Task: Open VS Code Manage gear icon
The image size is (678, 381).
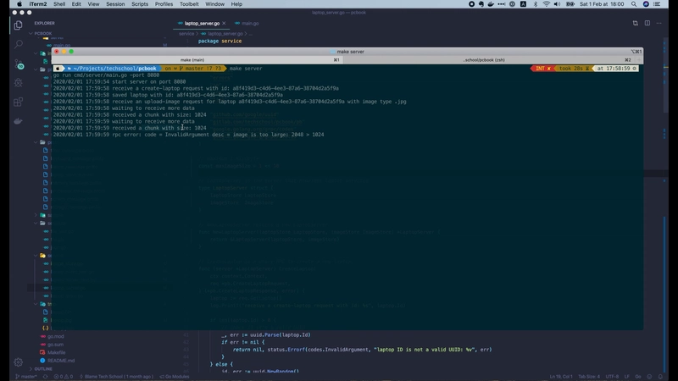Action: 18,362
